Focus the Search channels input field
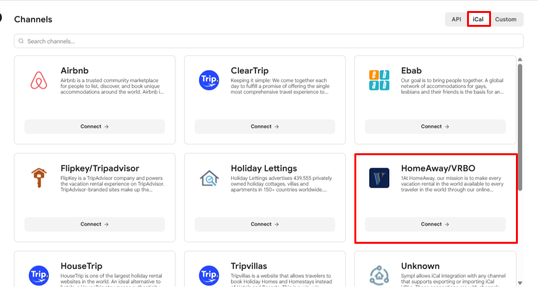Image resolution: width=538 pixels, height=296 pixels. 269,41
